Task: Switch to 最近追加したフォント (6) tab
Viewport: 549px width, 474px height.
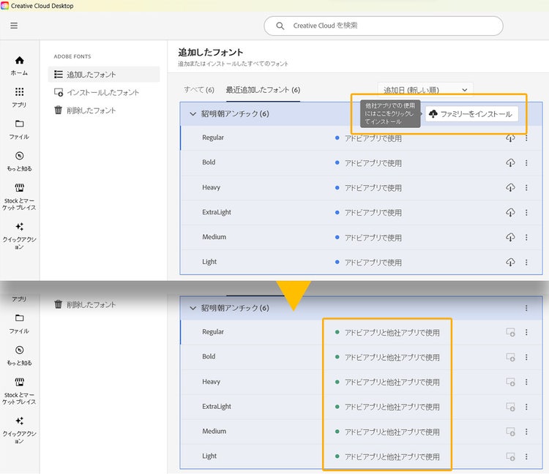Action: pyautogui.click(x=263, y=90)
